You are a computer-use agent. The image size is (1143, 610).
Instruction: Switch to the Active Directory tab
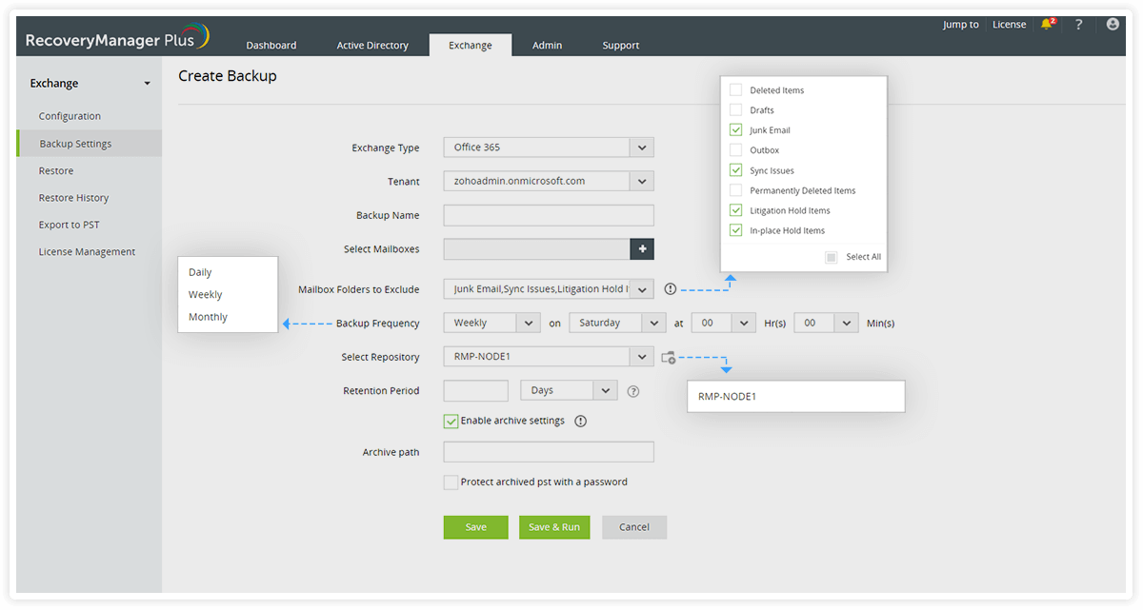[372, 45]
